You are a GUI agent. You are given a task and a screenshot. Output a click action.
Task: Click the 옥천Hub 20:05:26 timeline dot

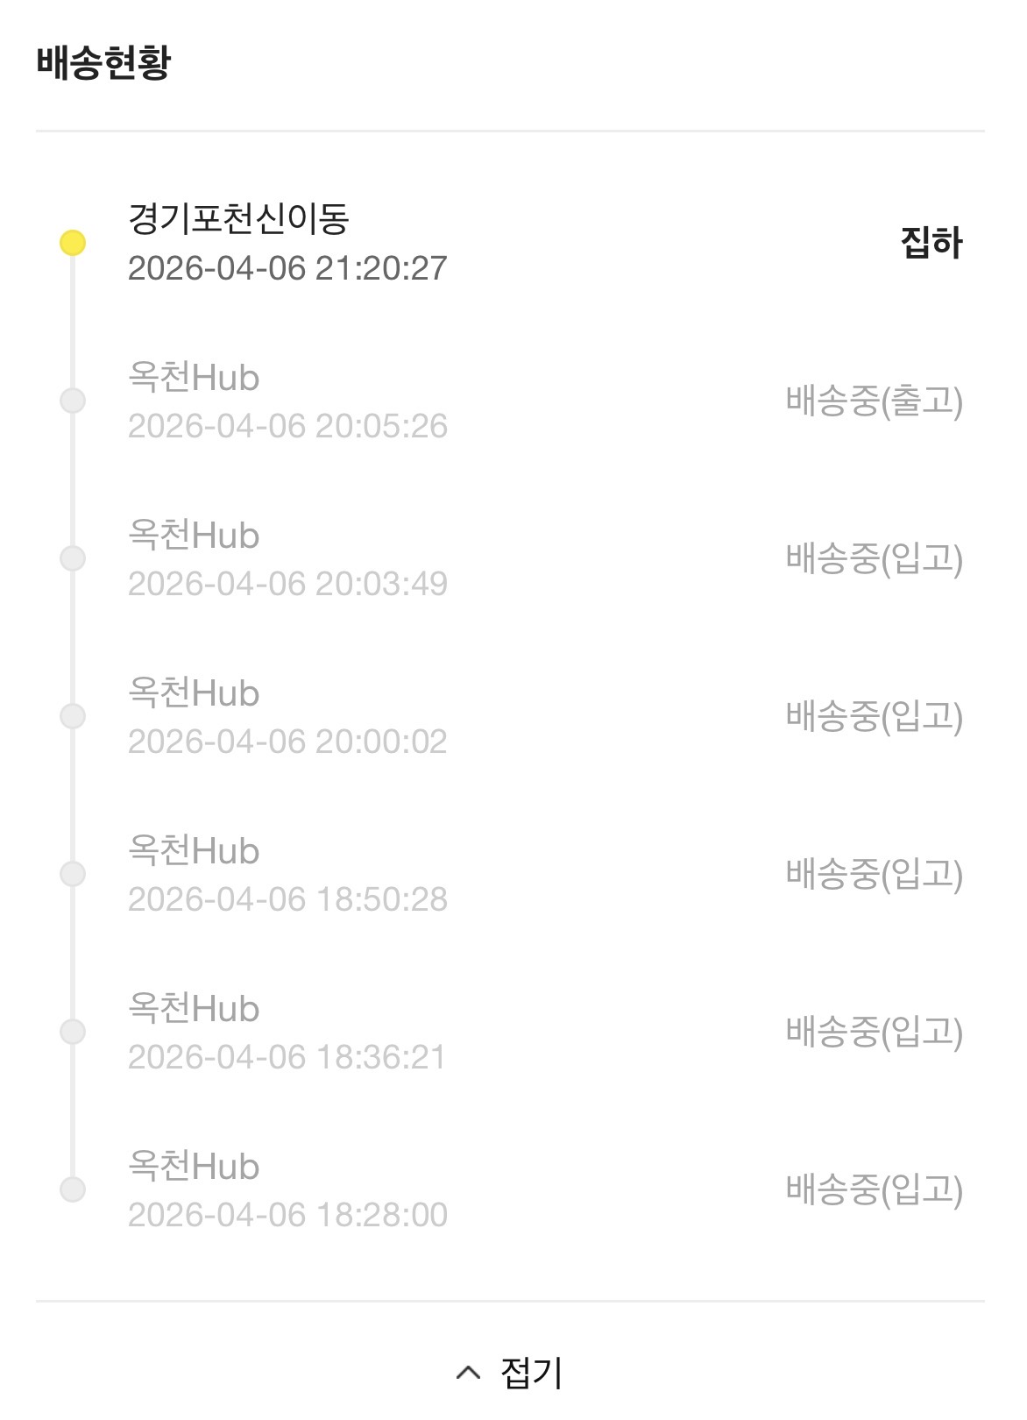[73, 401]
